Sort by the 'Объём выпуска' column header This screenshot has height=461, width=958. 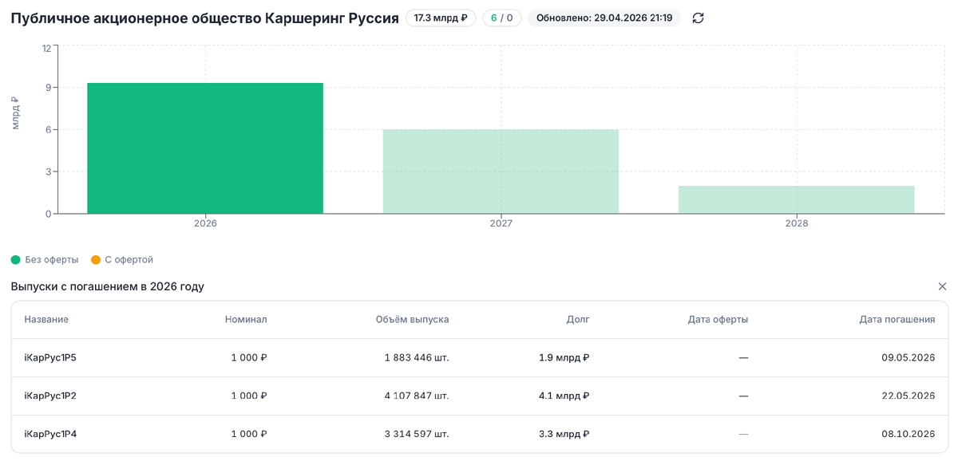412,320
